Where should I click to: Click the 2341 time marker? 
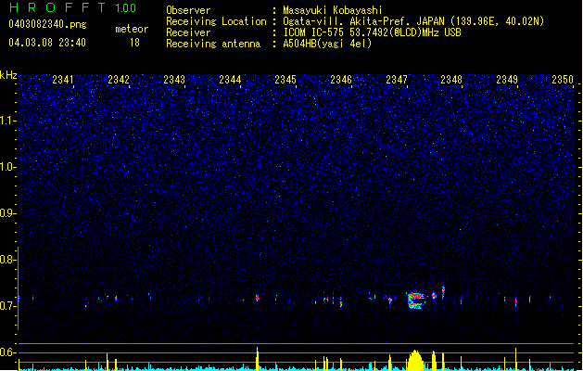click(x=63, y=80)
